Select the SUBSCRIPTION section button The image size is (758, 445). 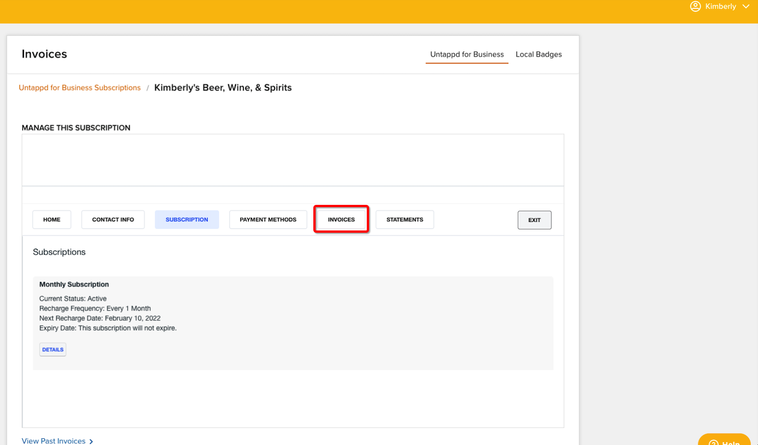[x=187, y=220]
